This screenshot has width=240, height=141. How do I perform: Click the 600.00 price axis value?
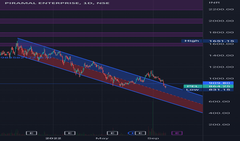tap(219, 102)
